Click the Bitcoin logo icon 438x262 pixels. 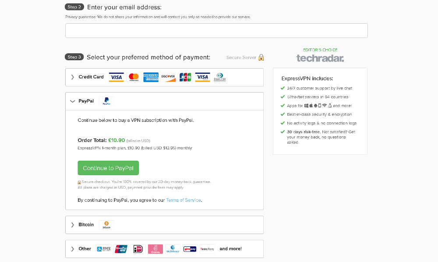point(106,225)
